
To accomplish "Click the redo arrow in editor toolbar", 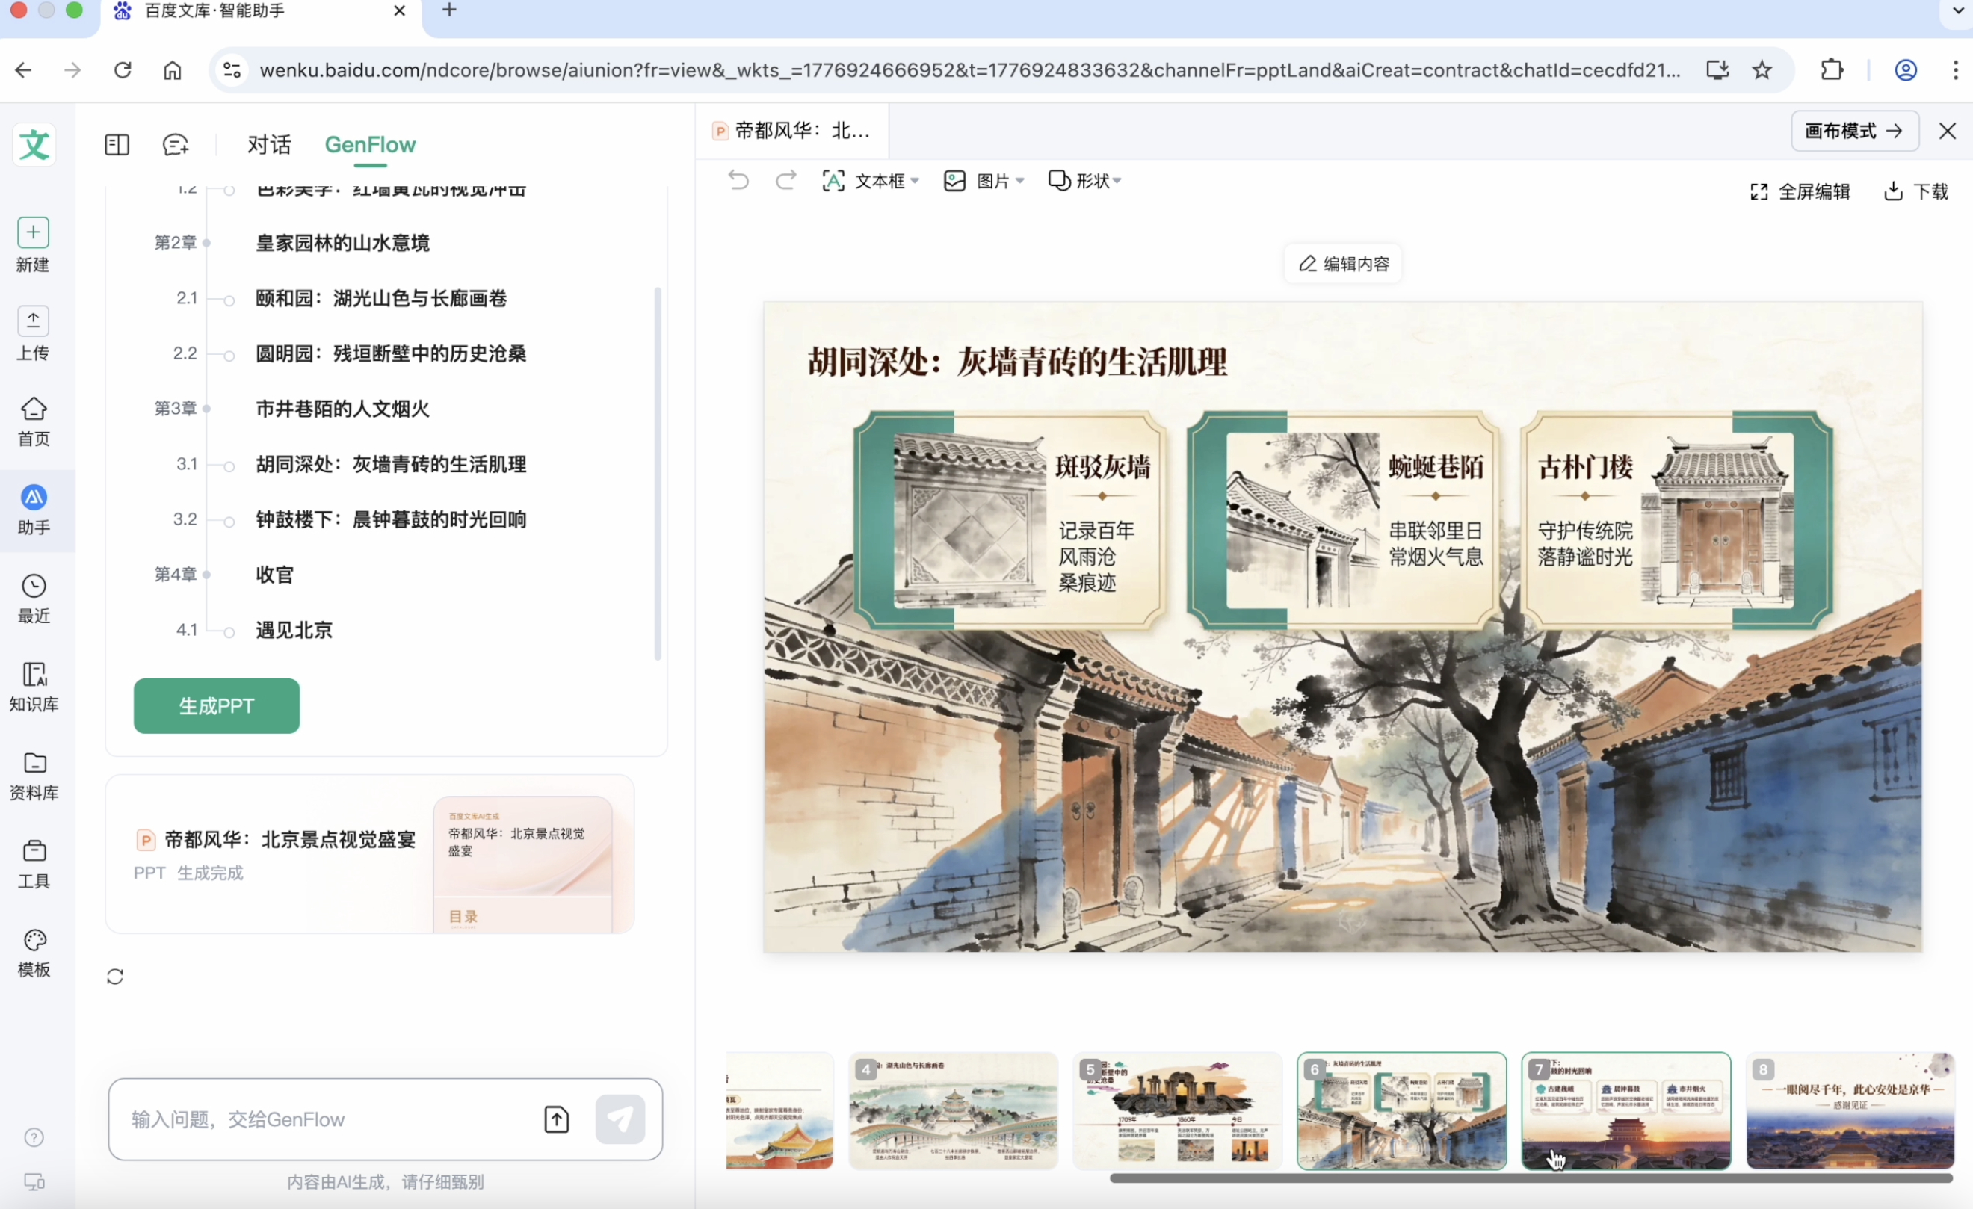I will pyautogui.click(x=786, y=181).
